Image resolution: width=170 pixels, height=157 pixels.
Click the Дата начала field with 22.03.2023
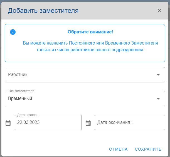(47, 122)
